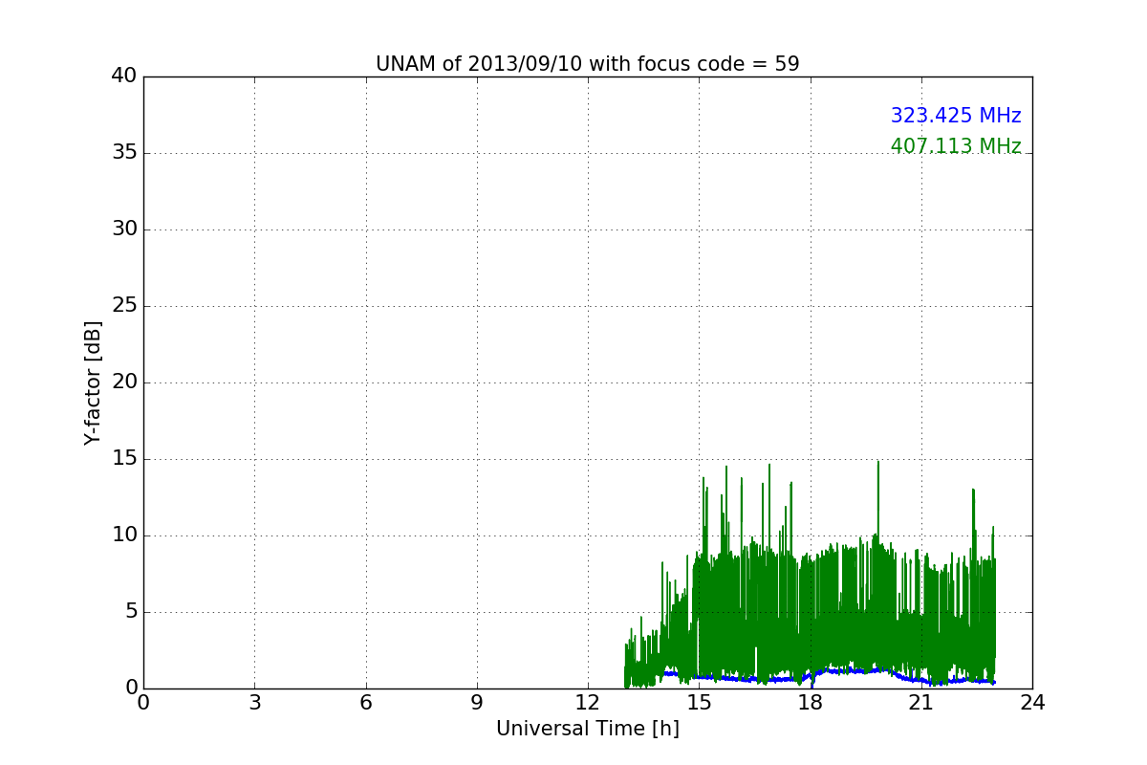Screen dimensions: 1147x765
Task: Click the y-axis tick label '30'
Action: (124, 229)
